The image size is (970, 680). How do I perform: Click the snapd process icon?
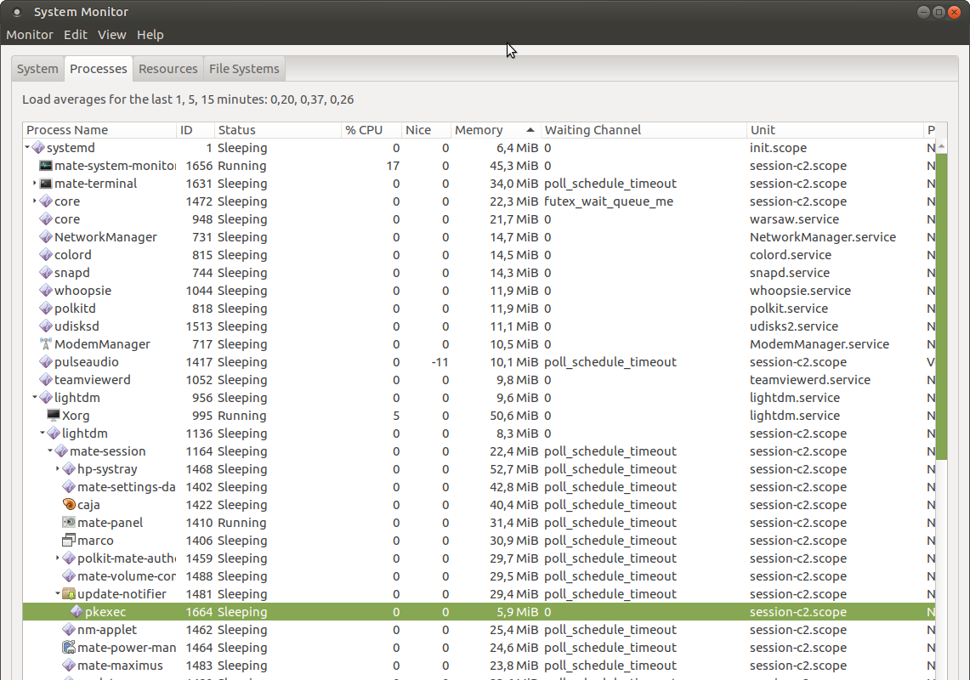[46, 273]
